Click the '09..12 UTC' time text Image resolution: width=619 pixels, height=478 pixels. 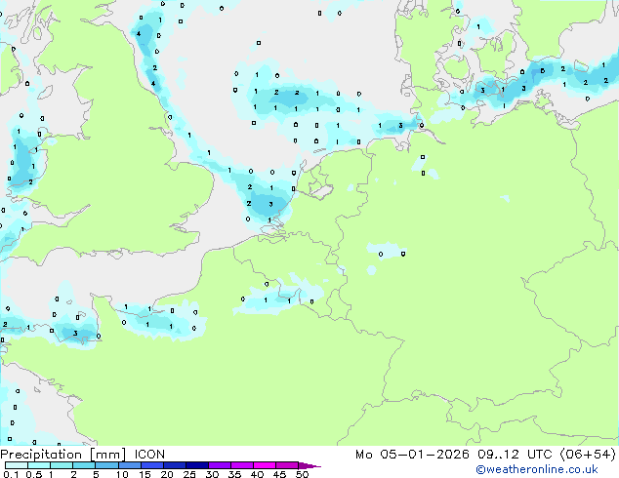click(x=515, y=455)
